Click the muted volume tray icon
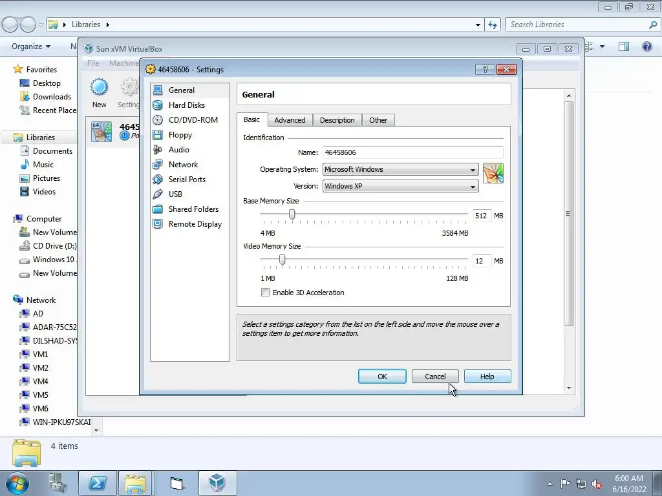This screenshot has width=662, height=496. 597,484
